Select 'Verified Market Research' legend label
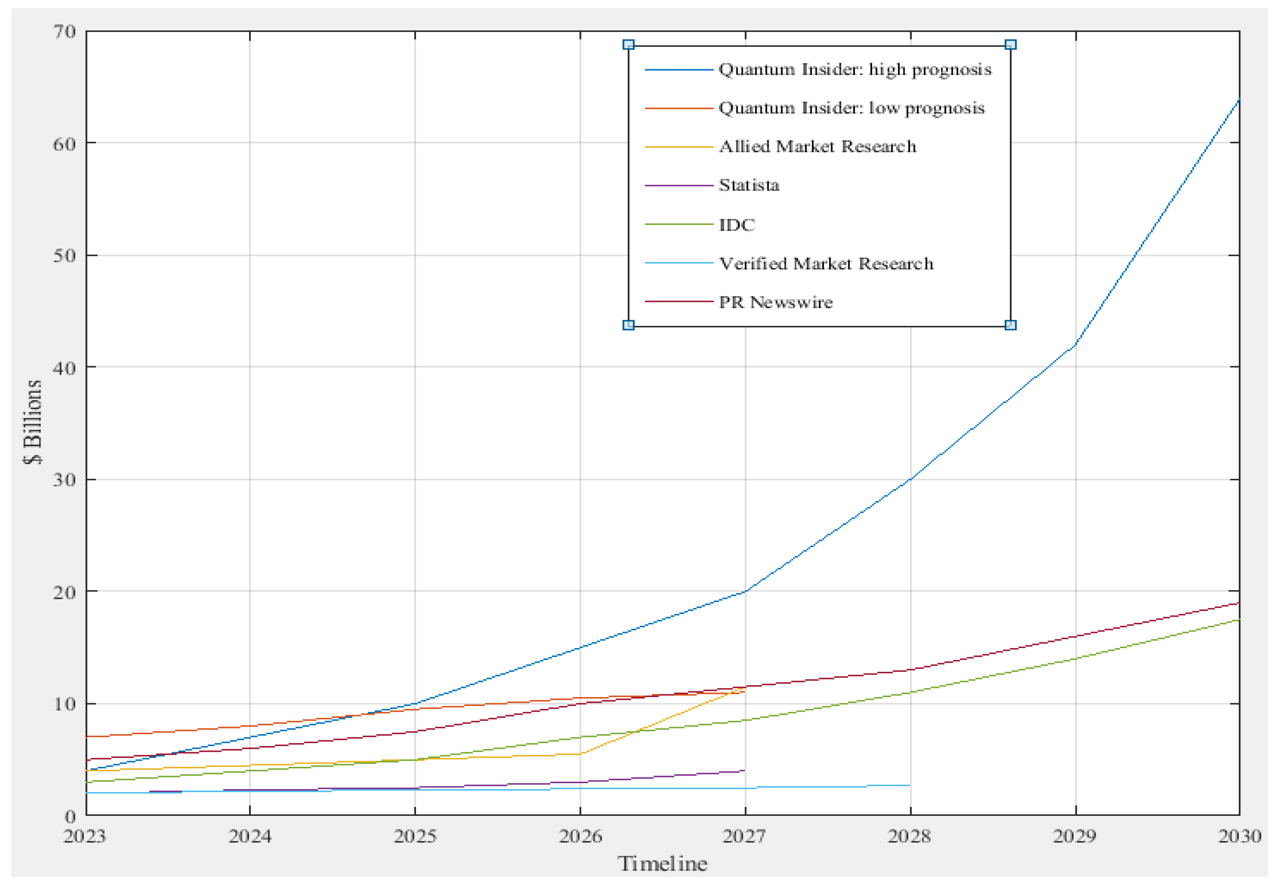 (826, 263)
